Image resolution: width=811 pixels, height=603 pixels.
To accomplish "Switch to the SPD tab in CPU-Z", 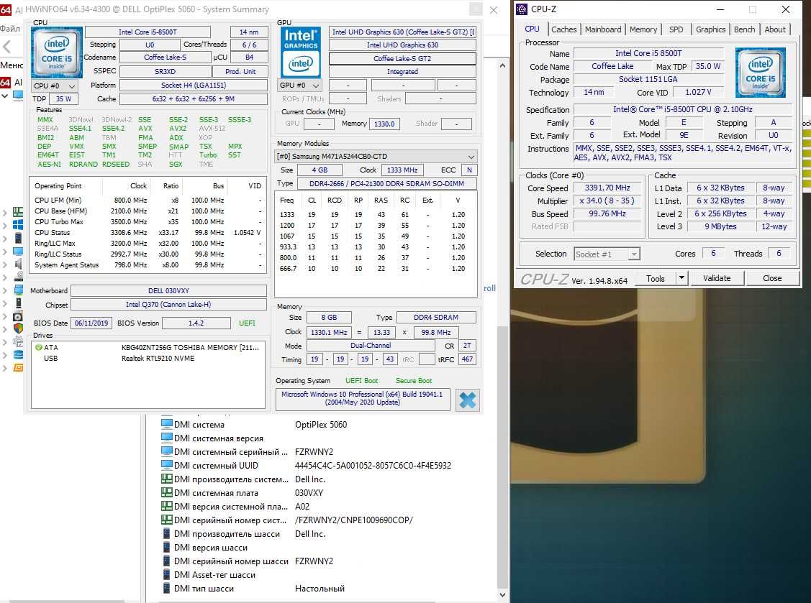I will (x=676, y=29).
